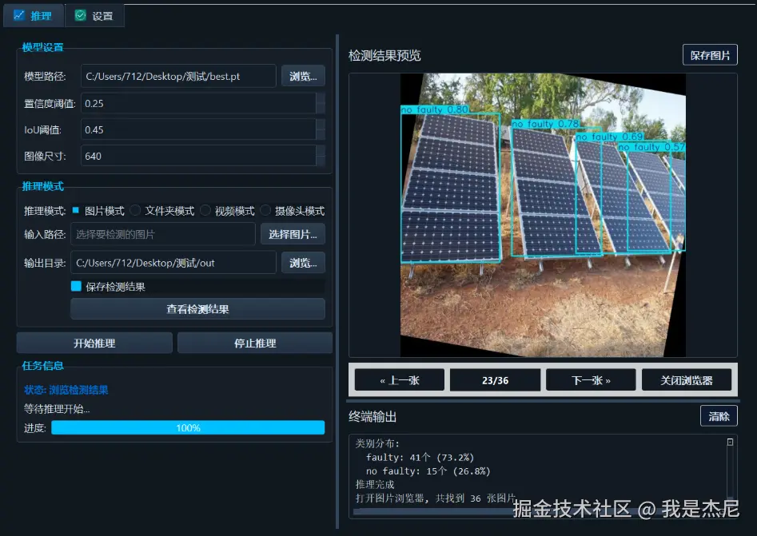
Task: Browse for the model path file
Action: click(303, 77)
